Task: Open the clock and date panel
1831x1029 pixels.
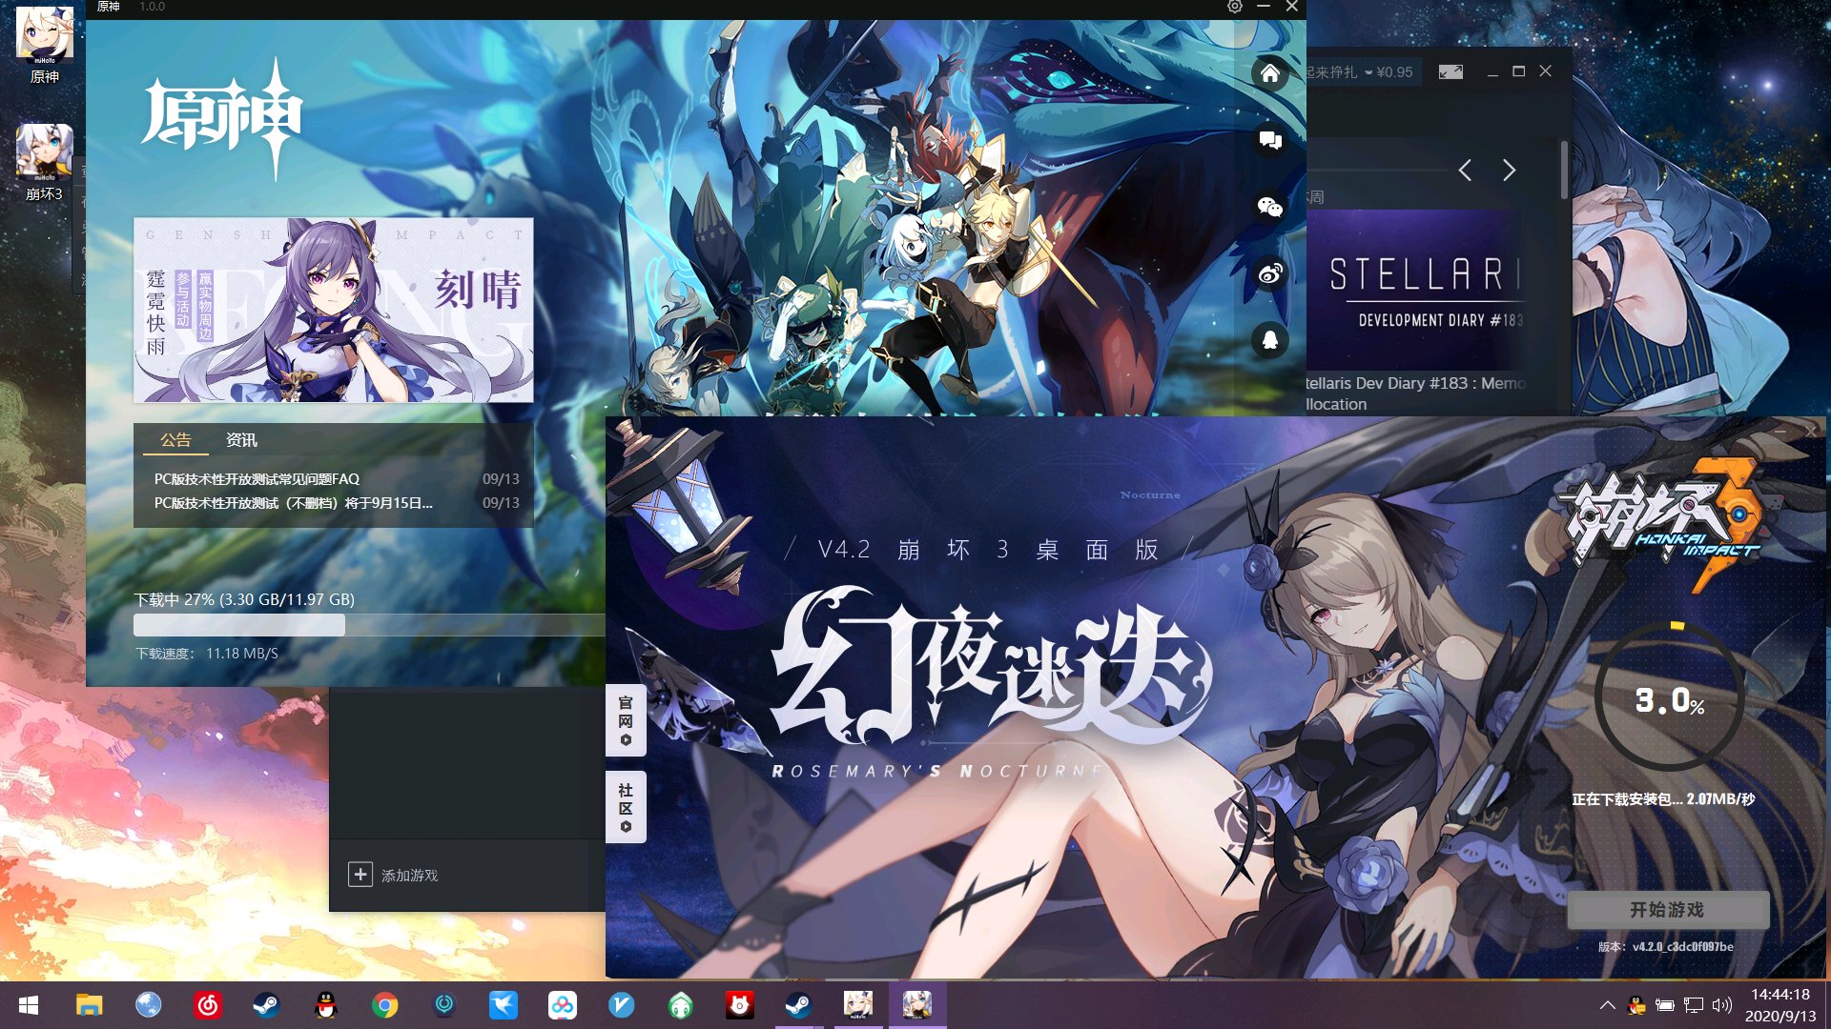Action: pyautogui.click(x=1780, y=1005)
